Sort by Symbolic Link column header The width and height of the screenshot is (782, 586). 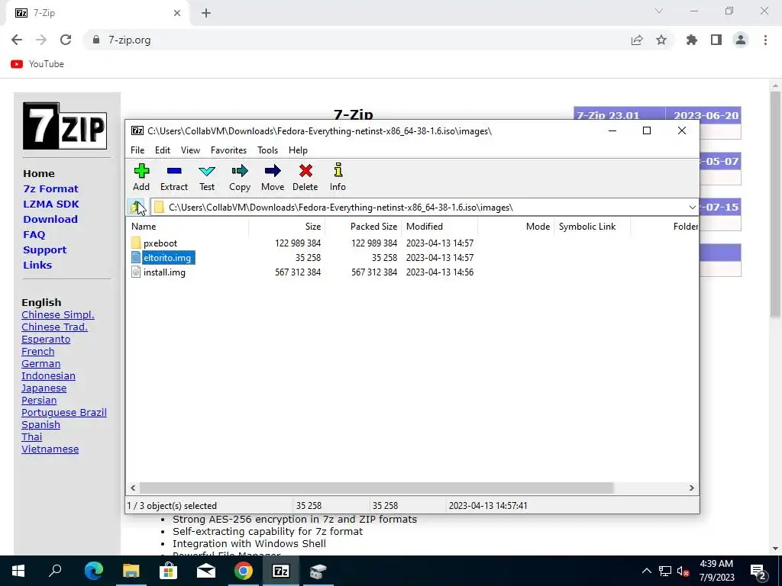click(592, 226)
